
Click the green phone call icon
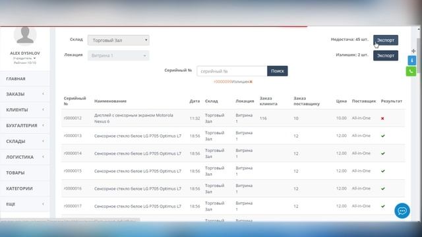(411, 72)
